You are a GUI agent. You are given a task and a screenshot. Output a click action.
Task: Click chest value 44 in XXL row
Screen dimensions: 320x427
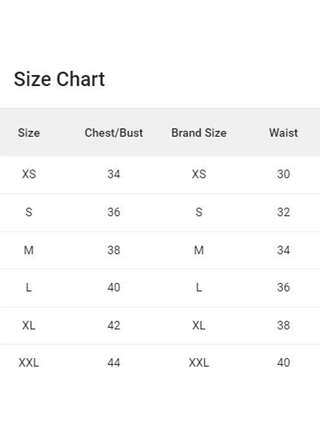point(114,363)
